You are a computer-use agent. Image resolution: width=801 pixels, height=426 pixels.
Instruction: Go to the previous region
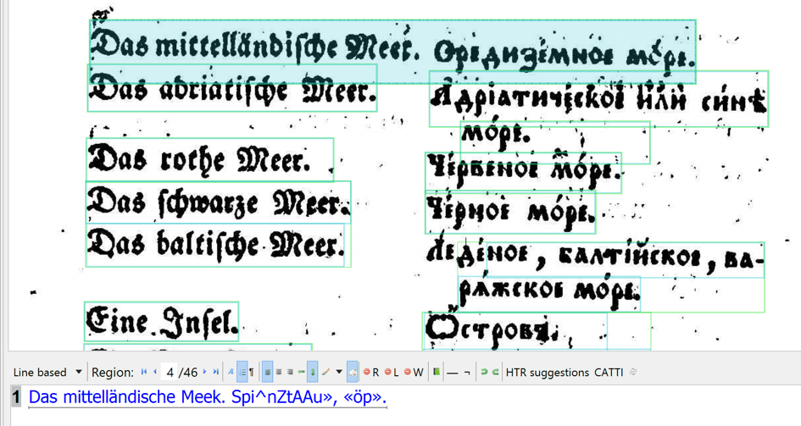pos(154,372)
